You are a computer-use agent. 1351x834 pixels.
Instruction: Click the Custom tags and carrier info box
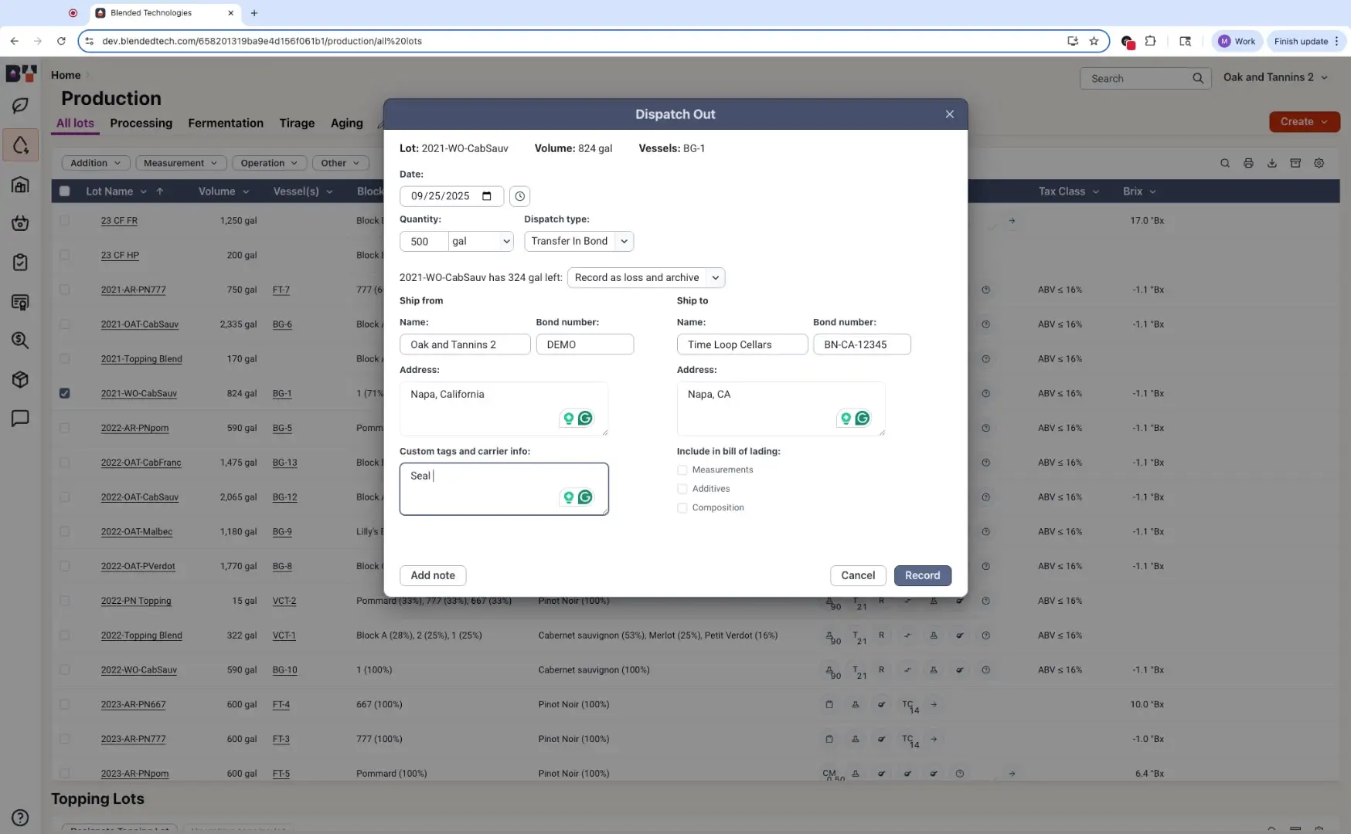(x=504, y=489)
